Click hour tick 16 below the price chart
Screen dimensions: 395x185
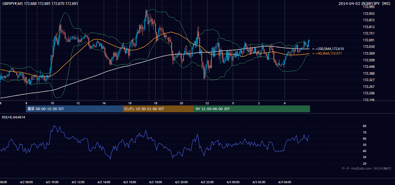[x=130, y=103]
